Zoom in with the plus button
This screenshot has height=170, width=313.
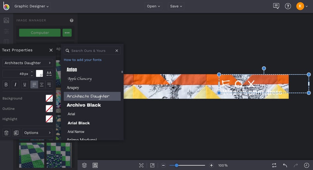point(212,165)
